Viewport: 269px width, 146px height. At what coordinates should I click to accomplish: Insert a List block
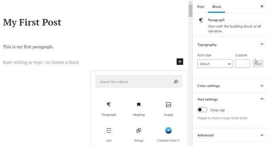click(x=109, y=135)
